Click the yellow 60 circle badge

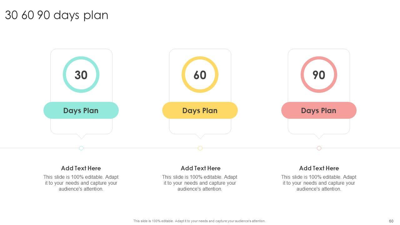(x=200, y=75)
